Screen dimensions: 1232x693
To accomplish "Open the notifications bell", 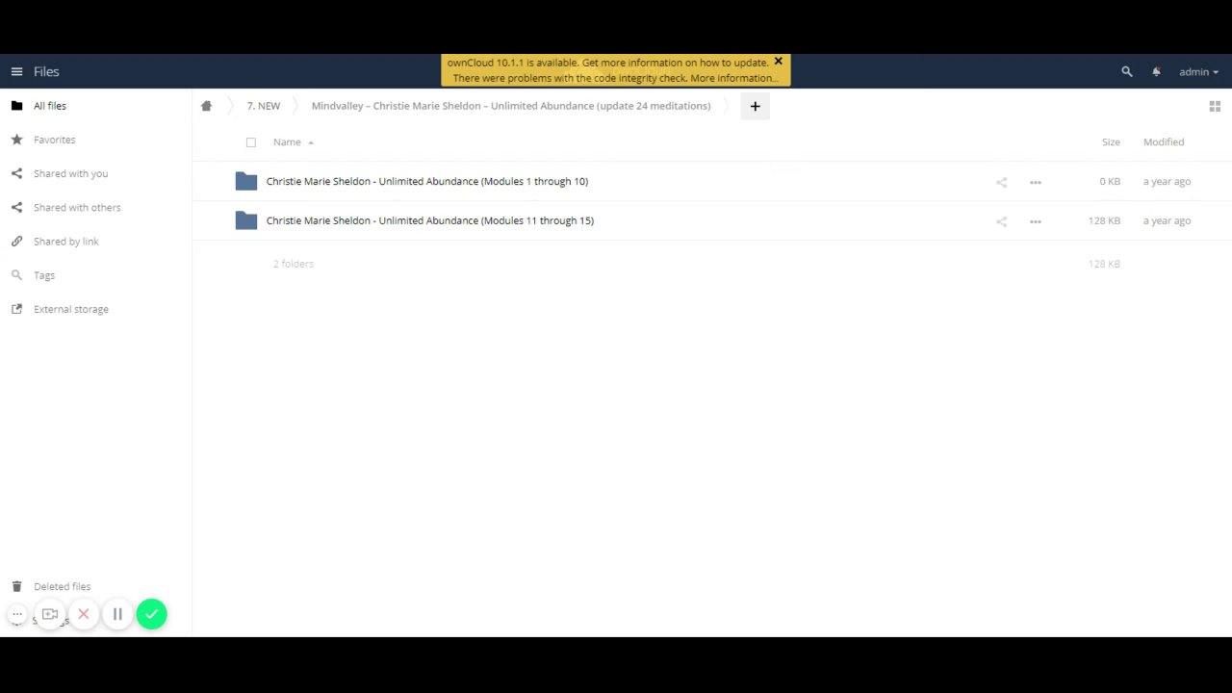I will (x=1156, y=71).
